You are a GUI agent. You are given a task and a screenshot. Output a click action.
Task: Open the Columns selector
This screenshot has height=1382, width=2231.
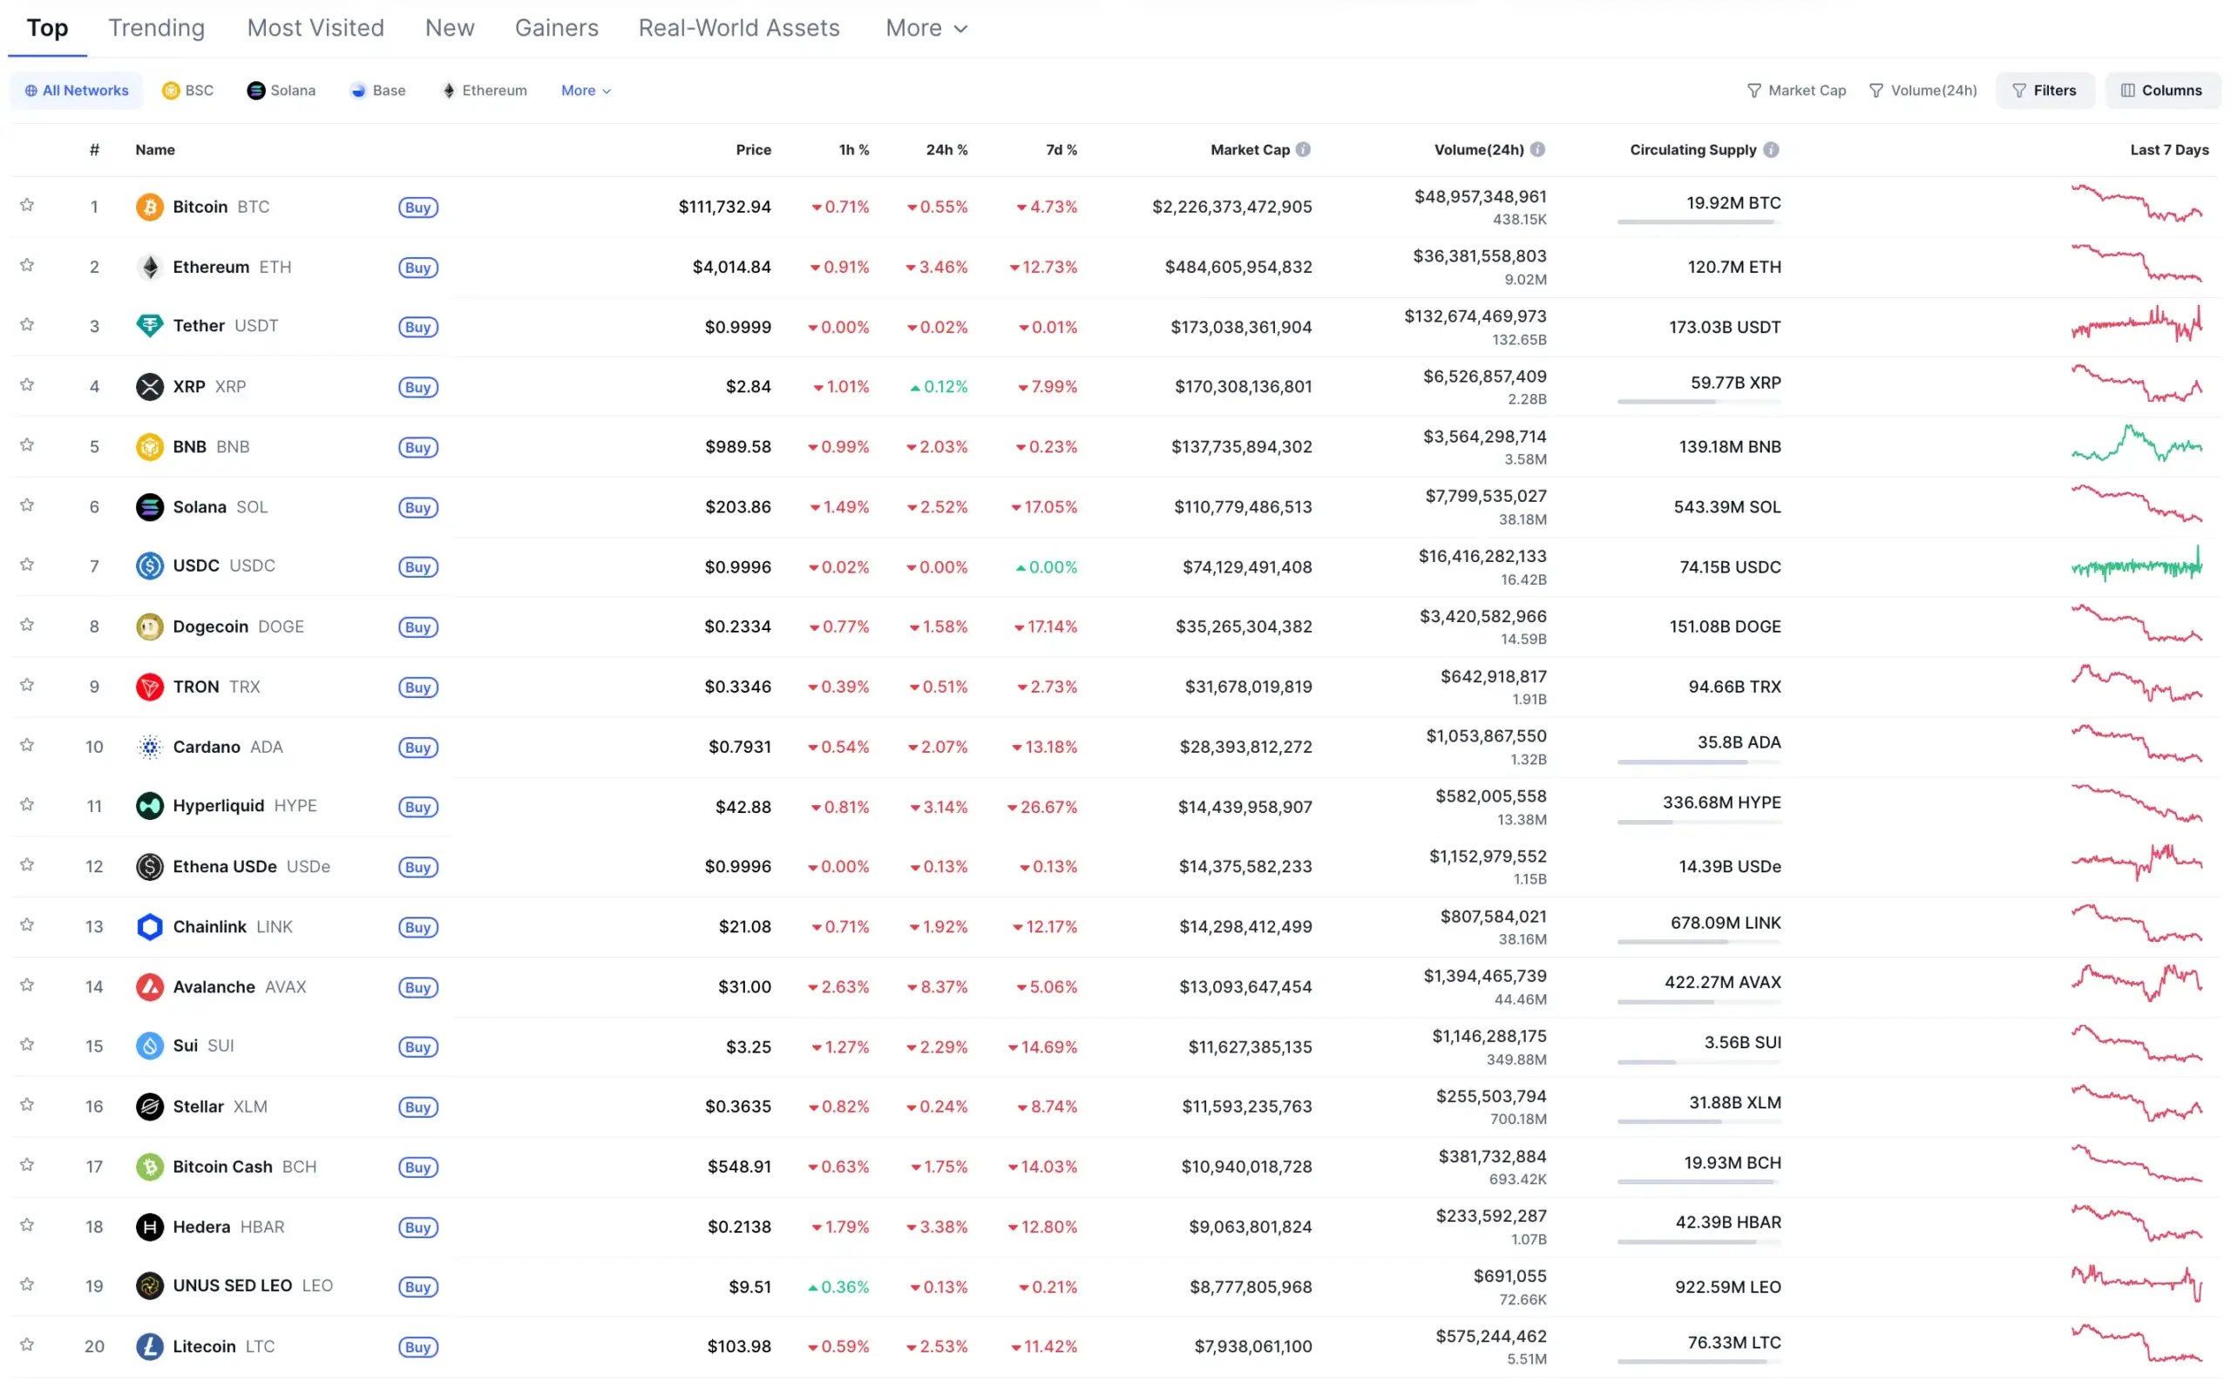pyautogui.click(x=2160, y=91)
